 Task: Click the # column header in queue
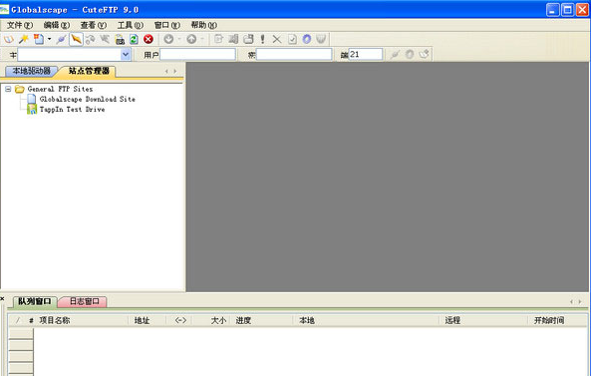tap(31, 320)
